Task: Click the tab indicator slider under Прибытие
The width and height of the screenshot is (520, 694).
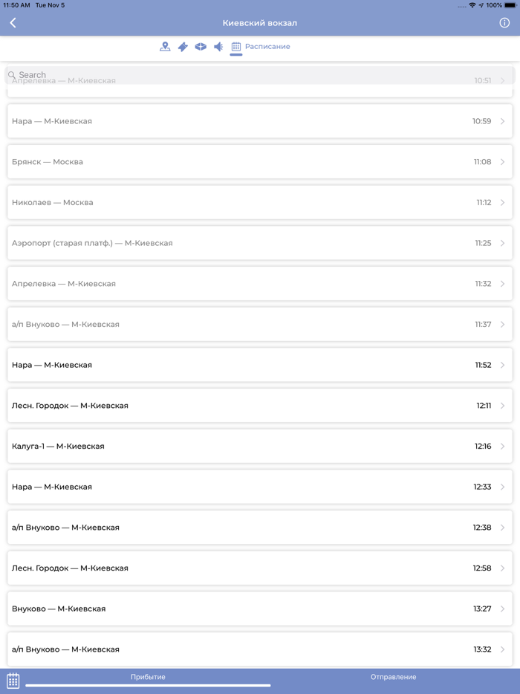Action: (x=149, y=686)
